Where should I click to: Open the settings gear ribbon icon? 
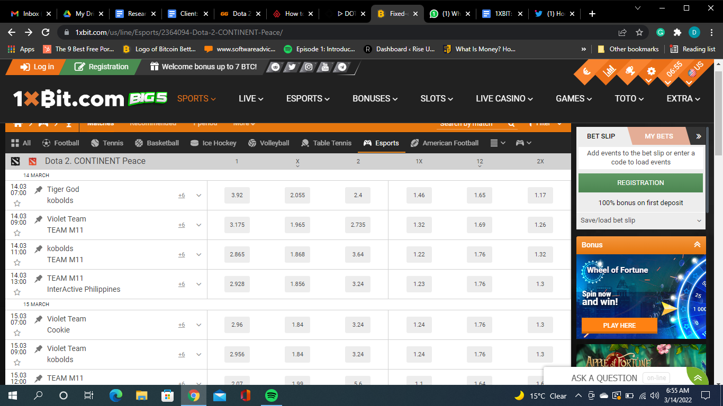tap(650, 71)
